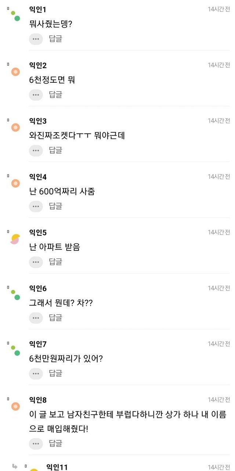This screenshot has width=235, height=471.
Task: Click 익인1's green dots avatar
Action: [x=15, y=15]
